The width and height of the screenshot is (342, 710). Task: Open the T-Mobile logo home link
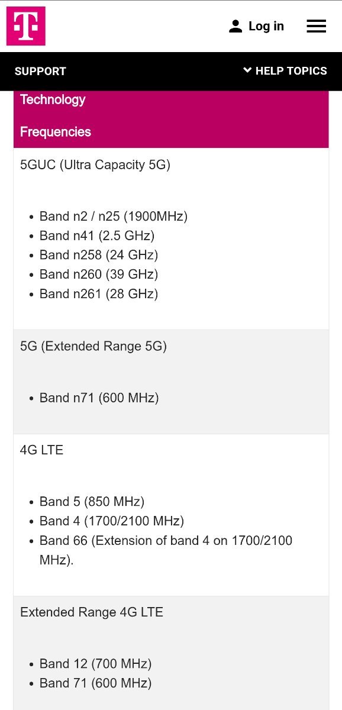[25, 26]
